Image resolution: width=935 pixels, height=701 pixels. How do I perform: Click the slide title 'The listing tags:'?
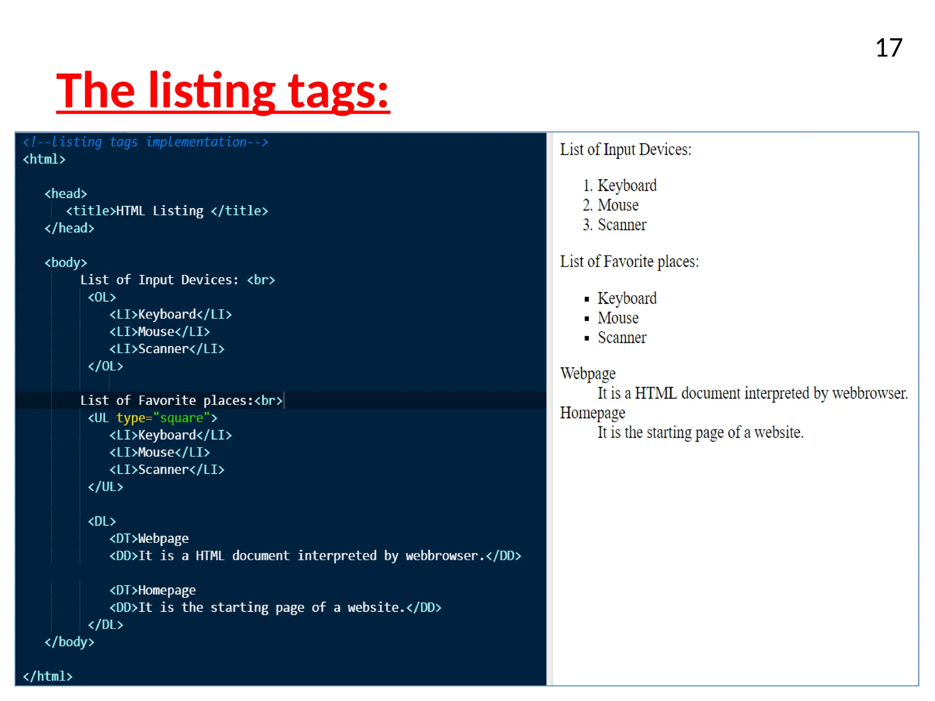click(x=223, y=91)
